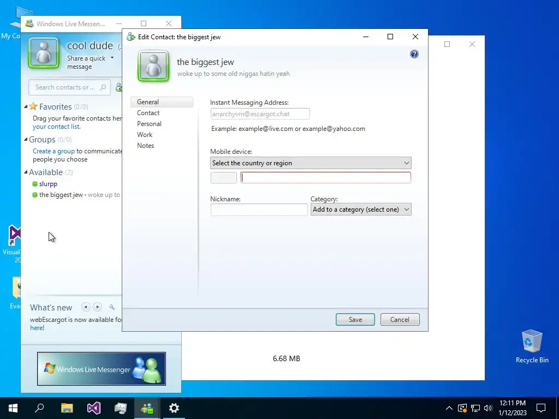559x419 pixels.
Task: Click the network tray icon
Action: tap(475, 408)
